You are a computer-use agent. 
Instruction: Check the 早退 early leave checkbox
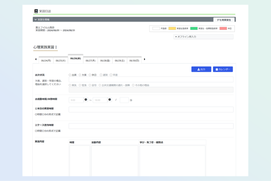(111, 75)
